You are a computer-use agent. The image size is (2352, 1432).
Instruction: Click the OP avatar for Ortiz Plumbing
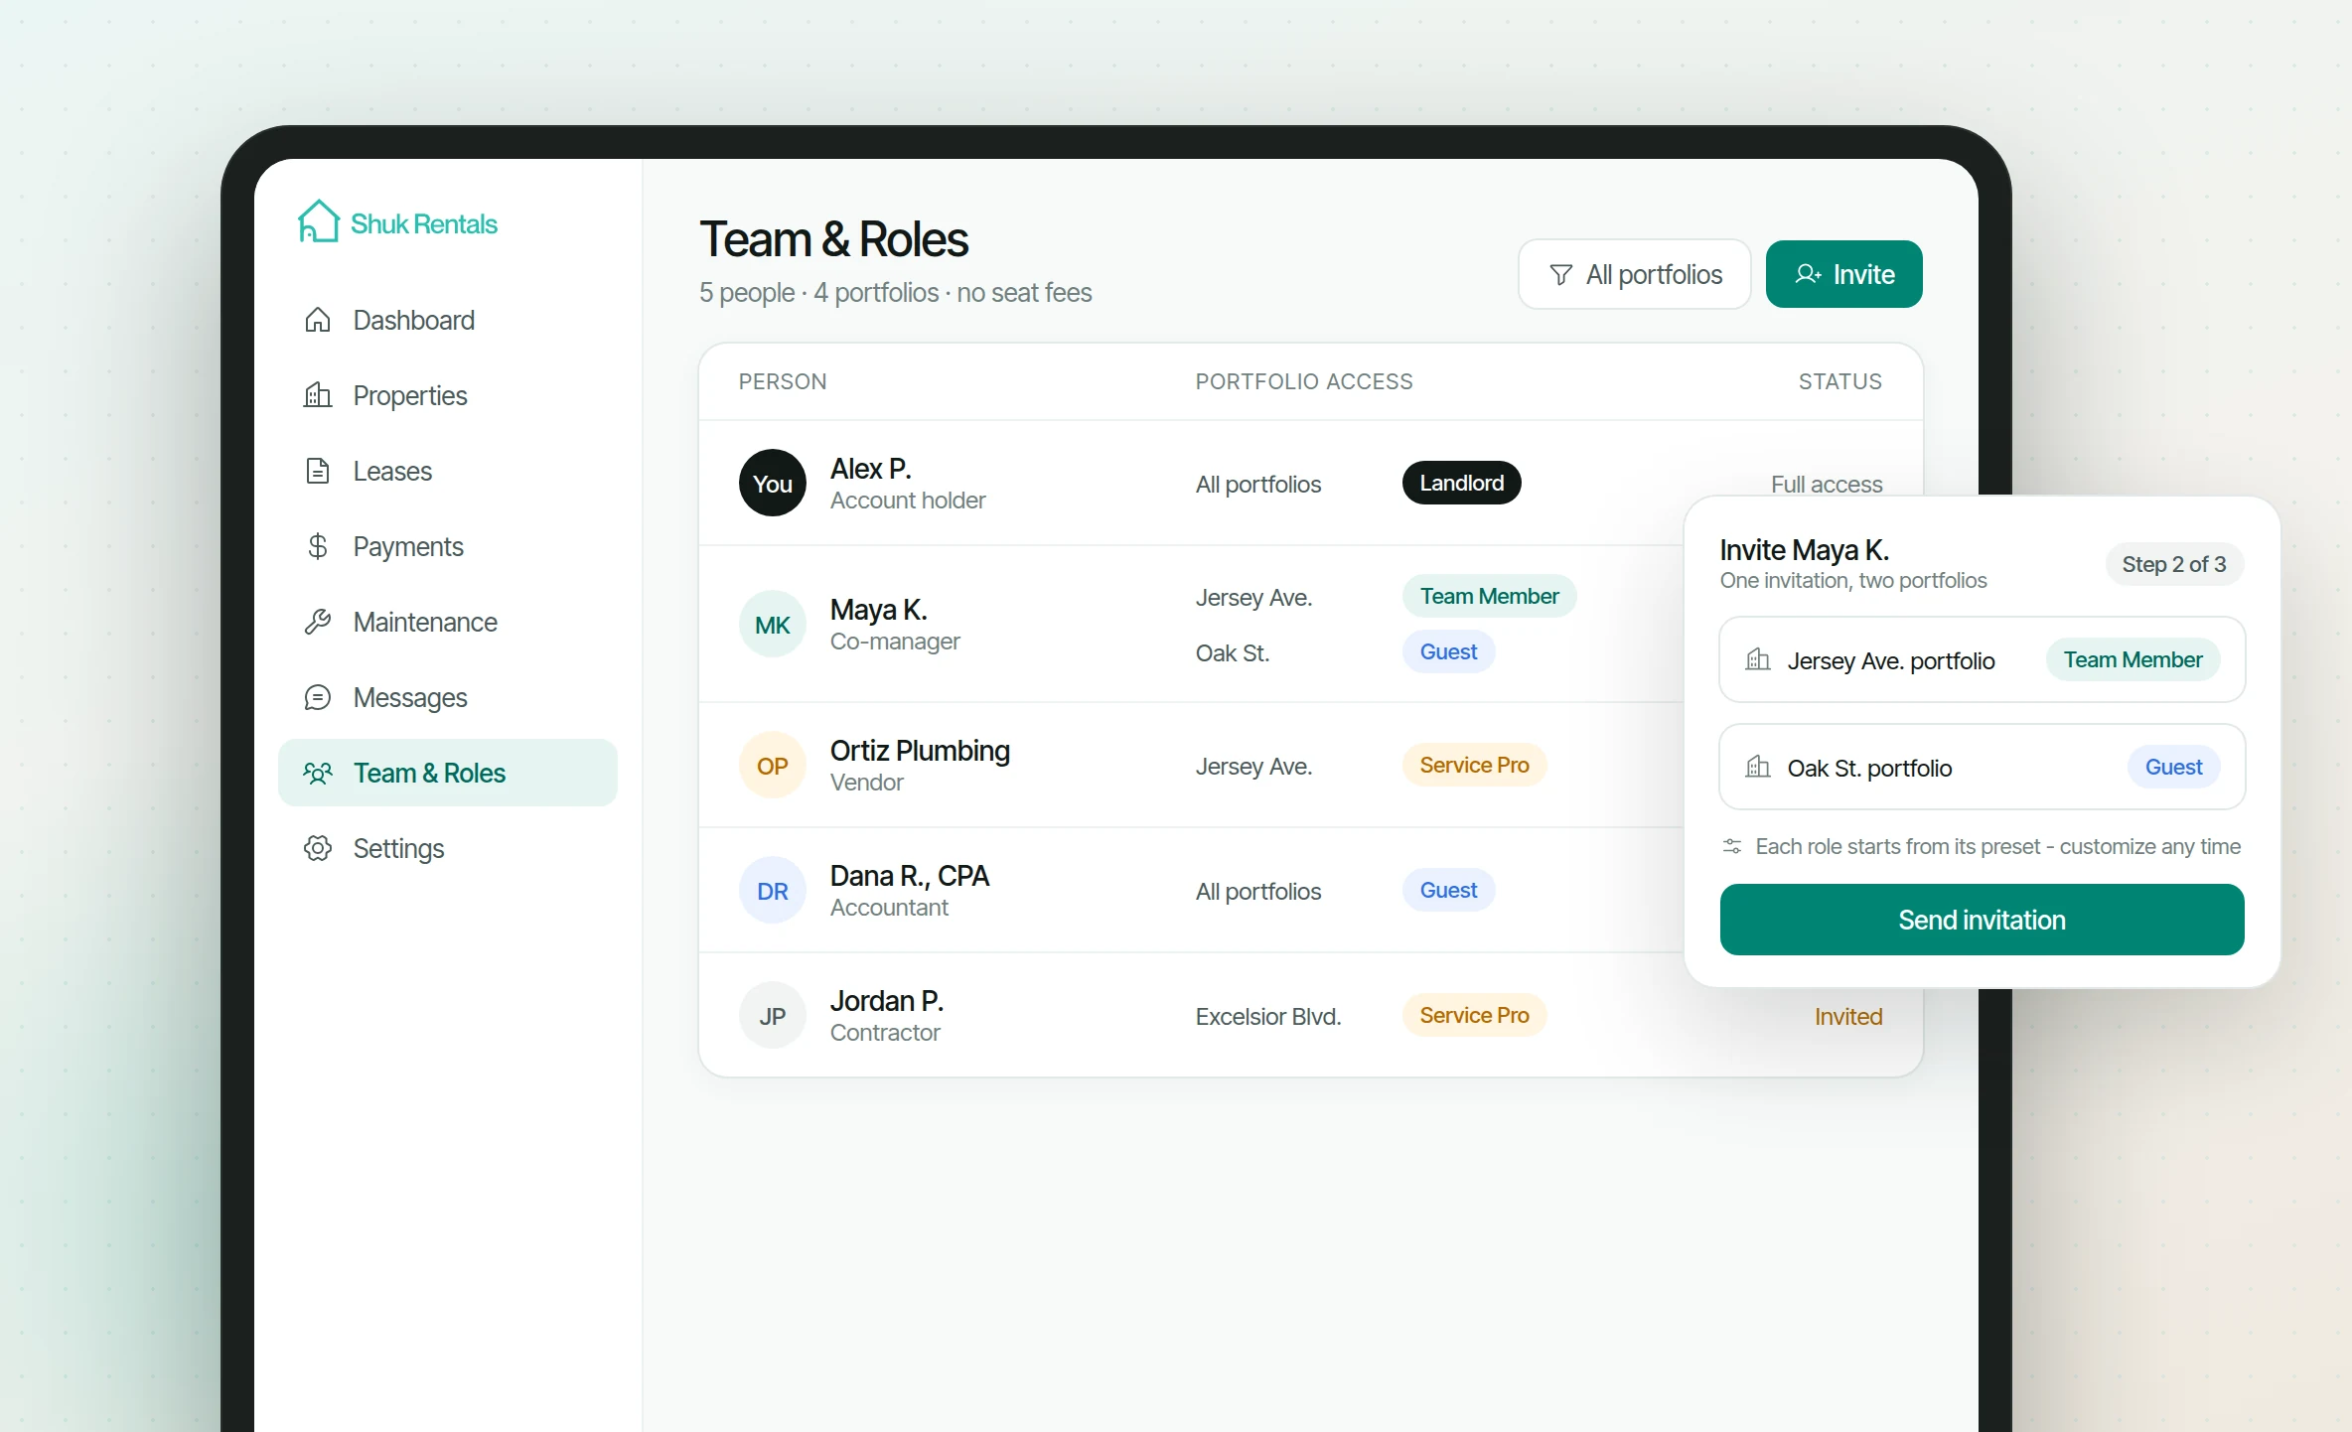pyautogui.click(x=773, y=765)
